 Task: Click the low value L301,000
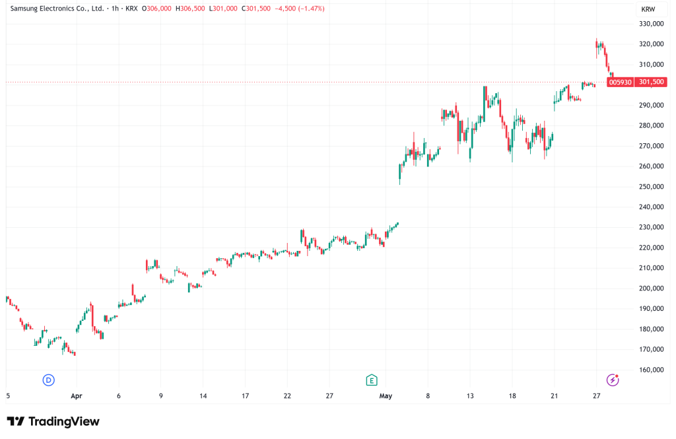coord(223,9)
